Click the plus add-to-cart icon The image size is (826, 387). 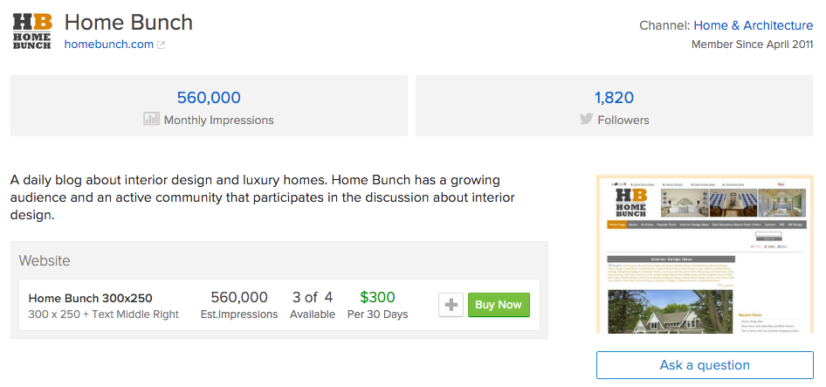click(x=451, y=305)
